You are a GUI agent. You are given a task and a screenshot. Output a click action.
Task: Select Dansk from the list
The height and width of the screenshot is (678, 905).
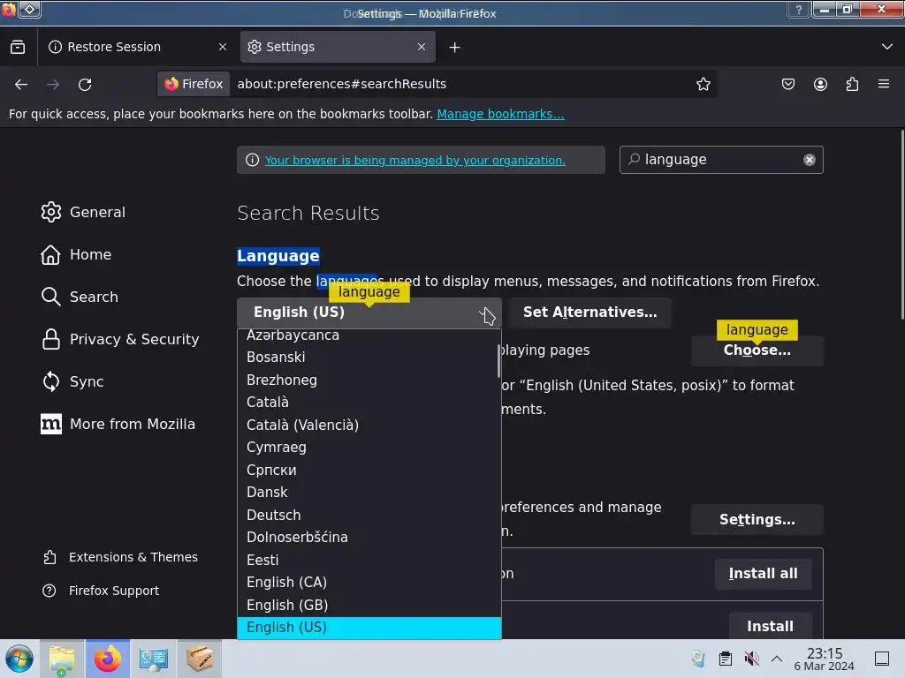click(x=369, y=493)
